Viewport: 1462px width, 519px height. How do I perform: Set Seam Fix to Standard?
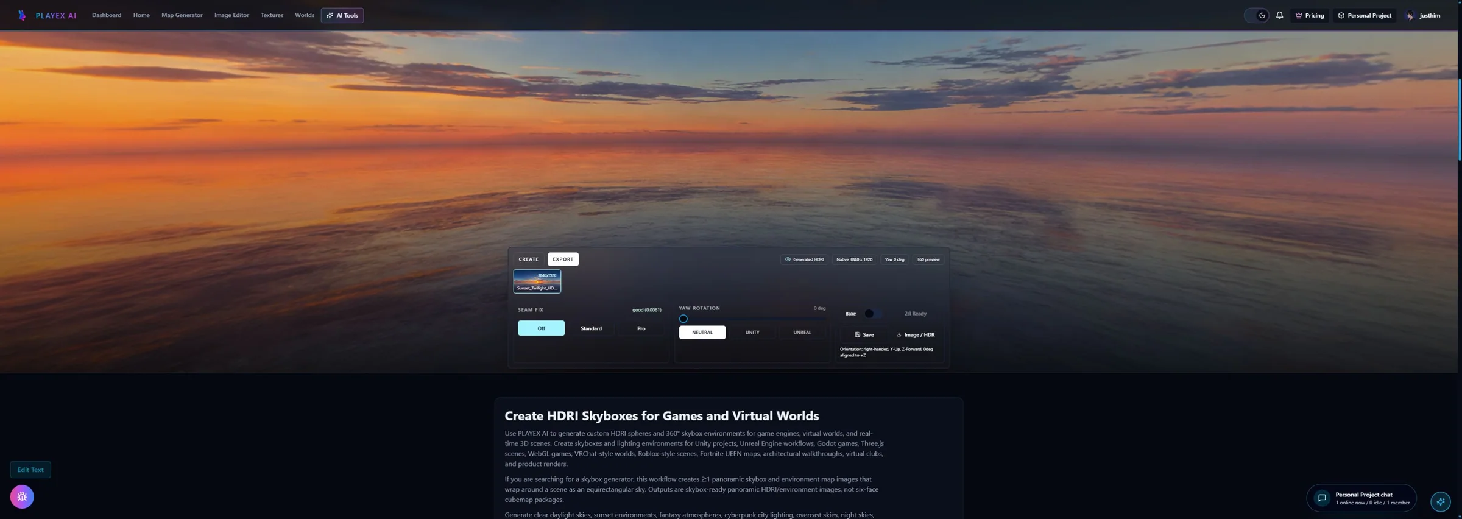click(x=591, y=328)
